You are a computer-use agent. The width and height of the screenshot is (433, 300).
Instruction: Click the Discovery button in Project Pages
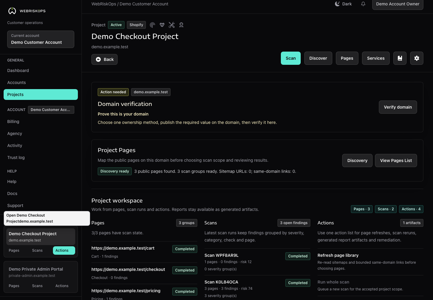click(x=357, y=160)
